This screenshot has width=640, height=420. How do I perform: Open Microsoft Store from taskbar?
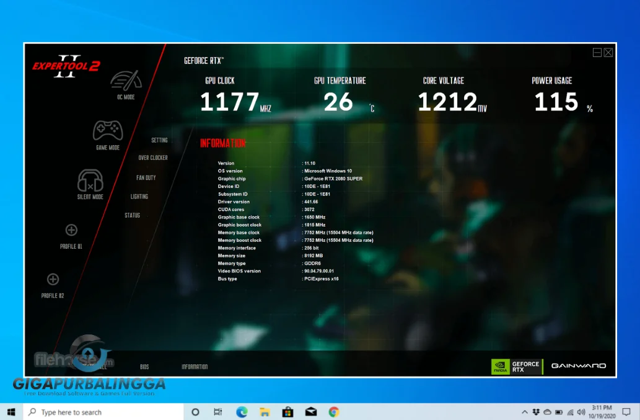click(287, 412)
